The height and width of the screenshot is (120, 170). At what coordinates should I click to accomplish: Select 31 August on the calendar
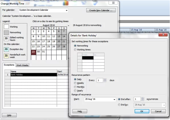coord(44,52)
